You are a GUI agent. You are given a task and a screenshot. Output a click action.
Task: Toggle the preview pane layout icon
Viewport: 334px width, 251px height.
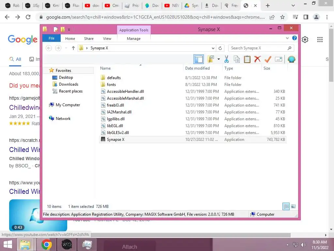click(x=199, y=59)
